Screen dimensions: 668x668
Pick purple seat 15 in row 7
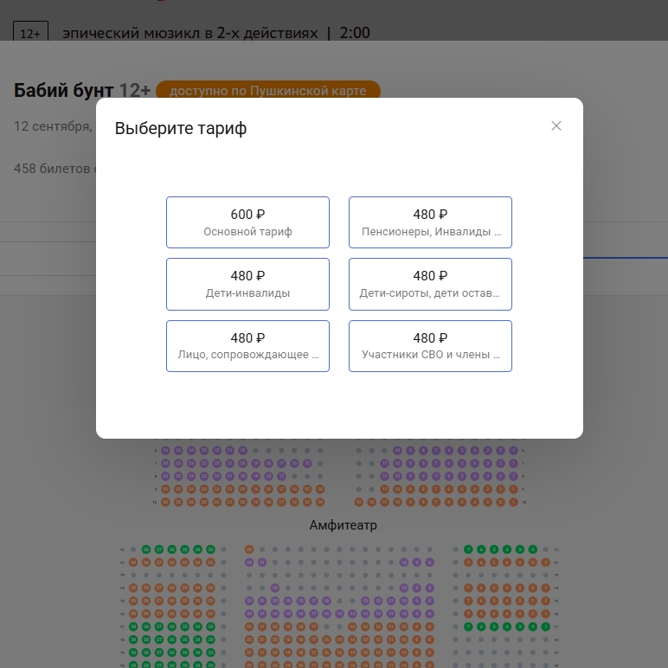[307, 463]
